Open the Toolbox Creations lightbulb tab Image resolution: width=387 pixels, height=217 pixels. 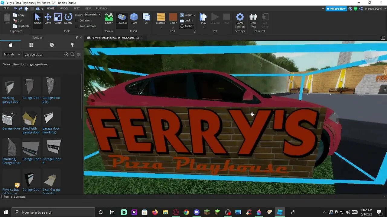(x=72, y=45)
